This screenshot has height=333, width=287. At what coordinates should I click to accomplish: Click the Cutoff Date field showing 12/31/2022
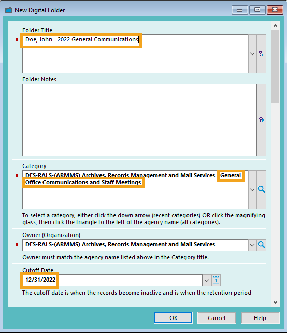coord(112,280)
